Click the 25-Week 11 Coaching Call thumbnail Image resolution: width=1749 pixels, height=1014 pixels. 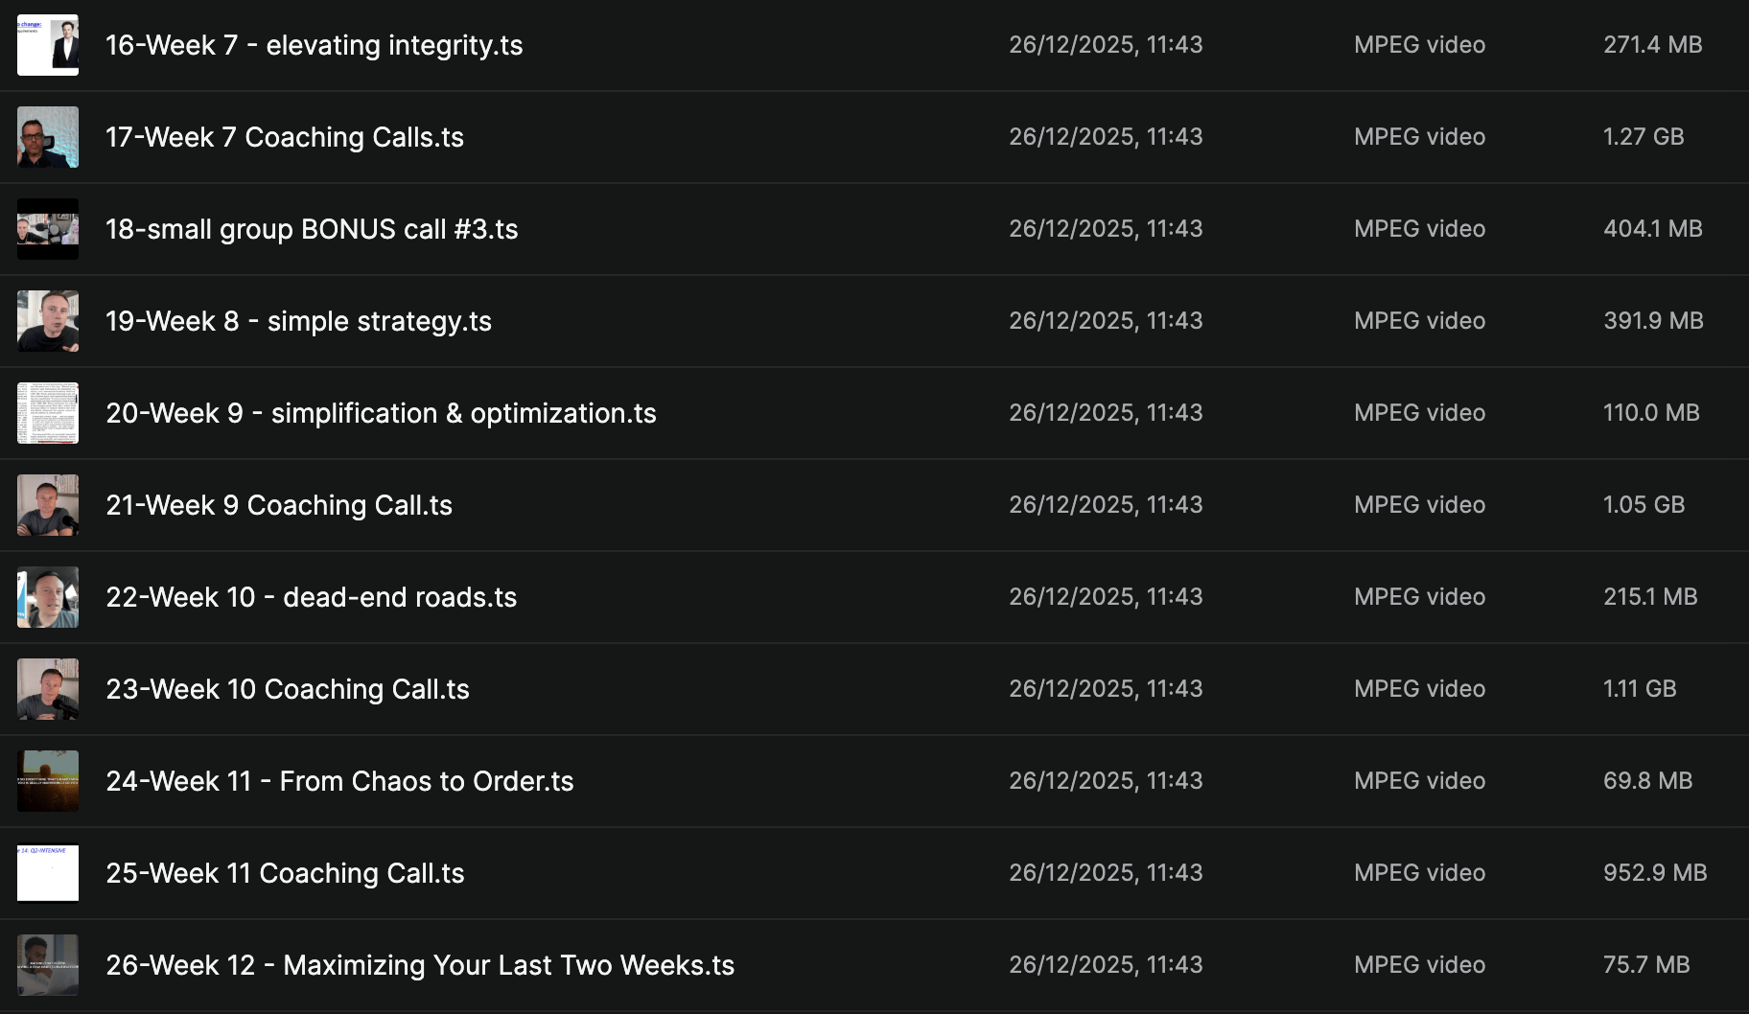[48, 873]
